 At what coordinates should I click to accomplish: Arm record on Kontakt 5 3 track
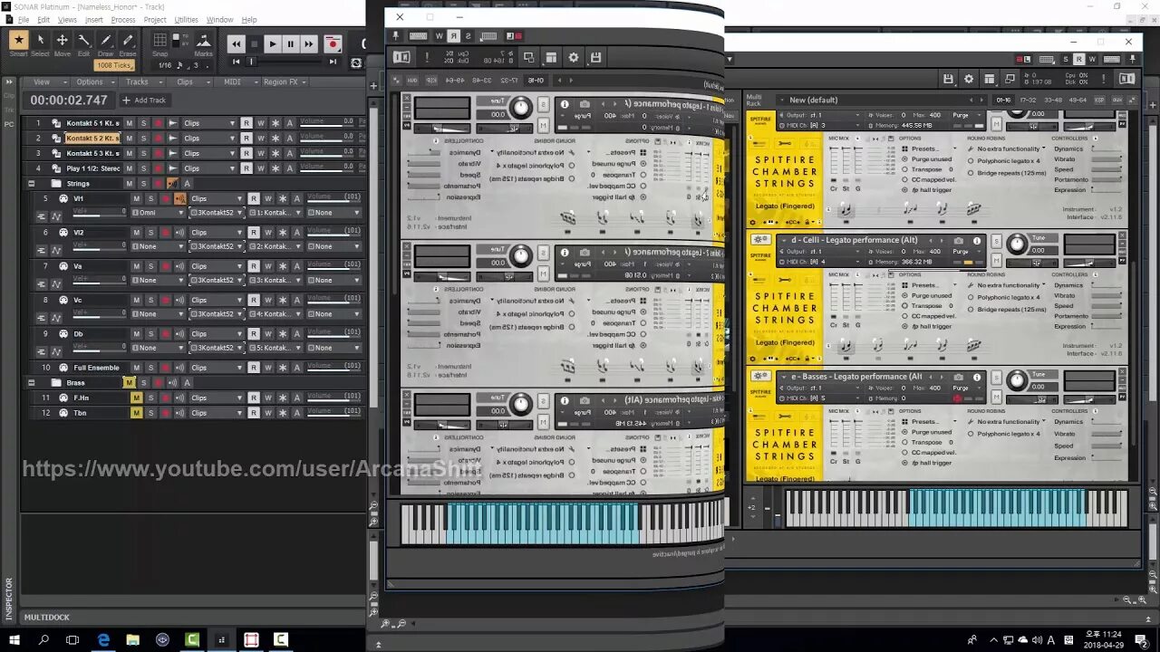pyautogui.click(x=158, y=153)
